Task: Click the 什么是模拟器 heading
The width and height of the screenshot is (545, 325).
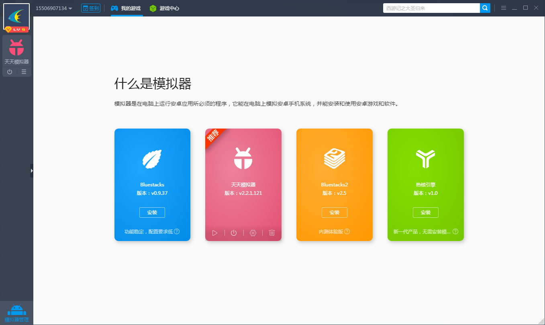Action: [153, 84]
